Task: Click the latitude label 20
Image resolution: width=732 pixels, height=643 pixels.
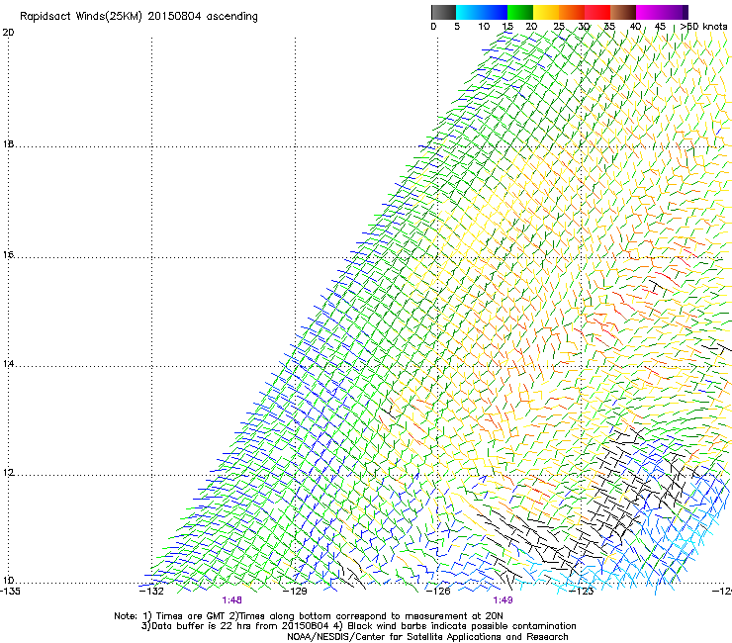Action: (x=8, y=33)
